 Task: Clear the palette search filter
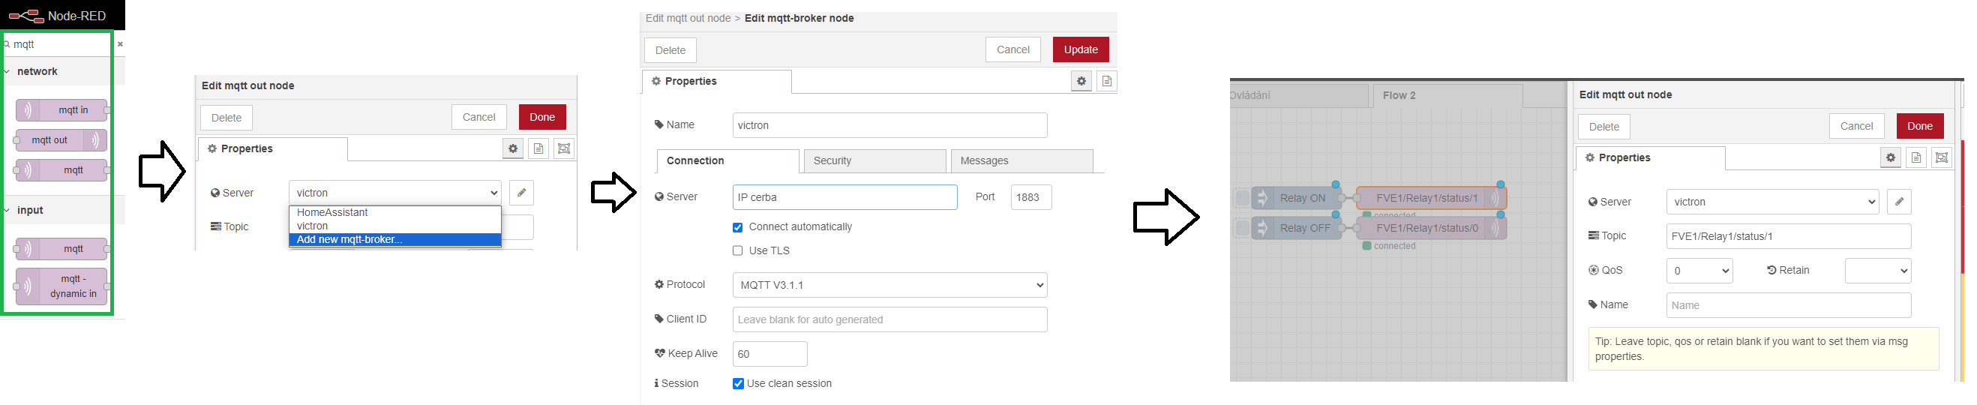[120, 44]
